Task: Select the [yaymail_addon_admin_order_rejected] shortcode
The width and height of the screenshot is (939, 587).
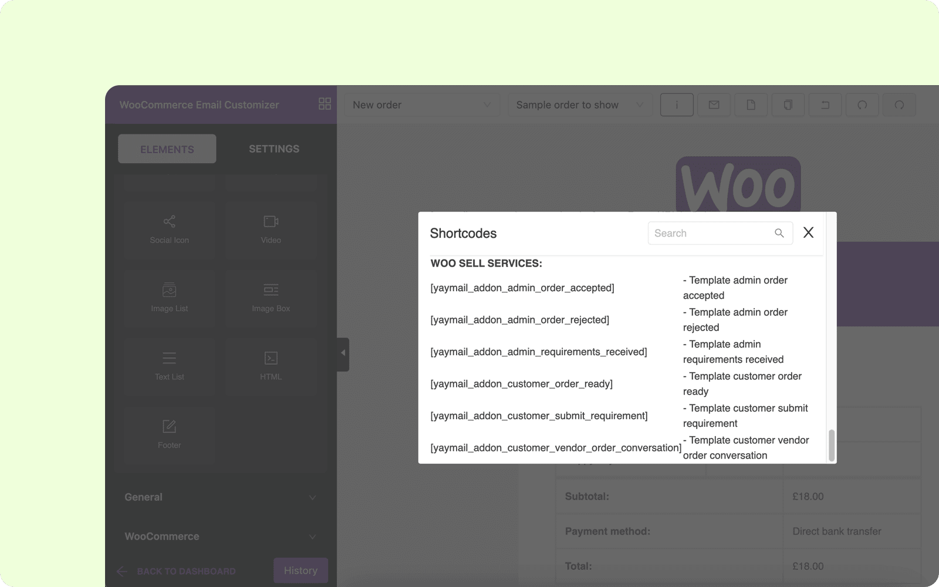Action: pyautogui.click(x=520, y=320)
